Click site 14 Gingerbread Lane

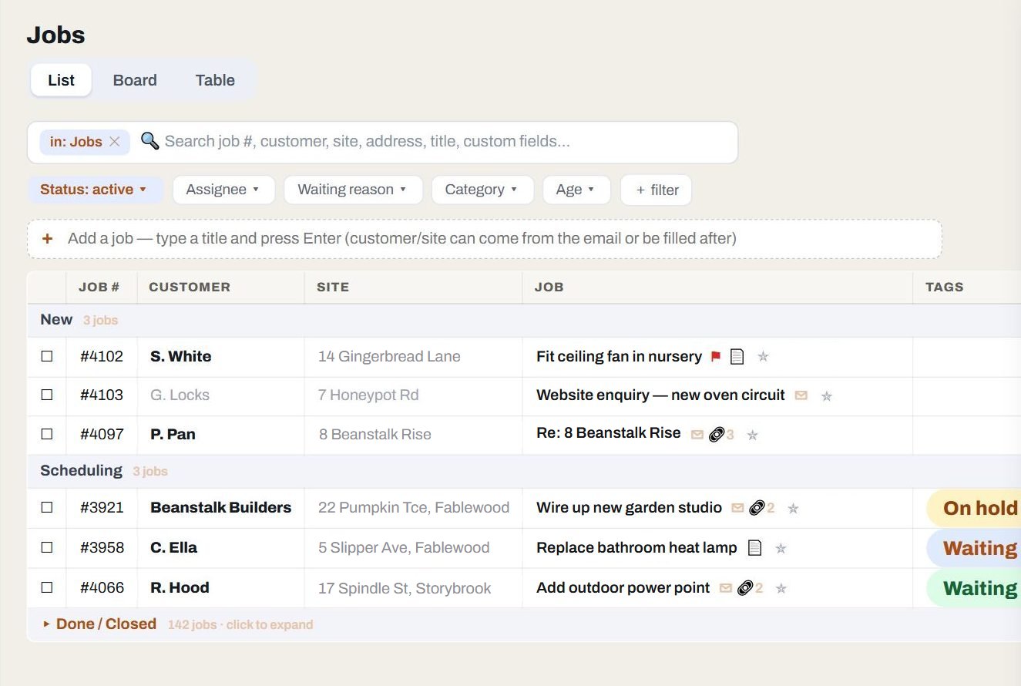tap(389, 356)
